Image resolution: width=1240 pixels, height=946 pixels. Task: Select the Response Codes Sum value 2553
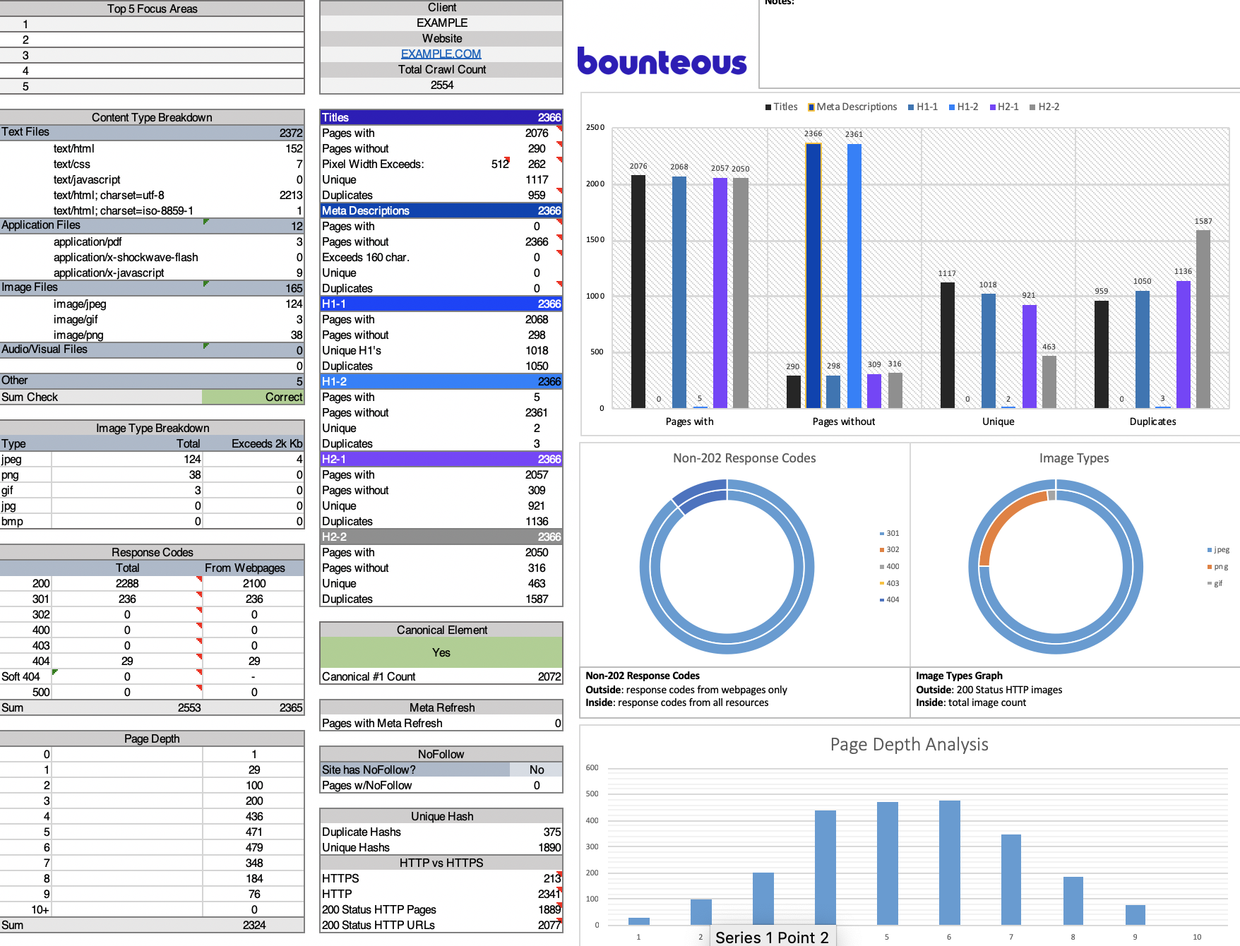[x=189, y=707]
